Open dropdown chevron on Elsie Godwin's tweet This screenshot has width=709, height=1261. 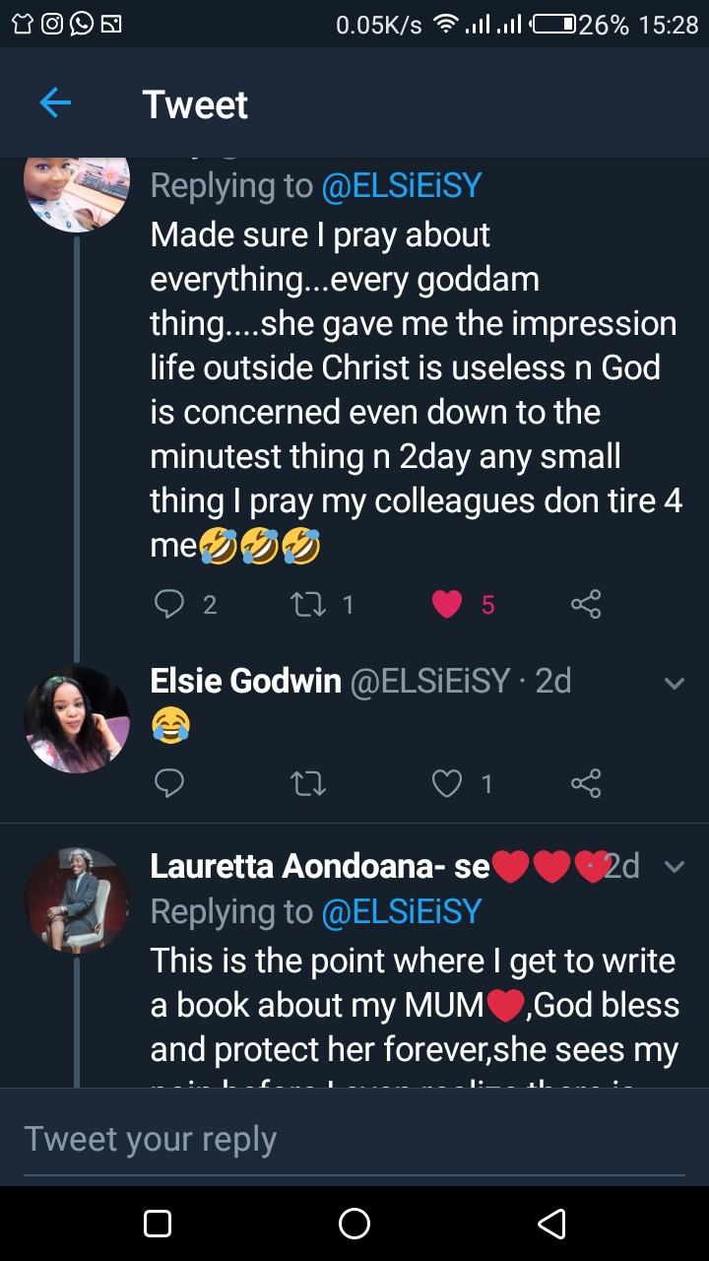click(x=675, y=682)
